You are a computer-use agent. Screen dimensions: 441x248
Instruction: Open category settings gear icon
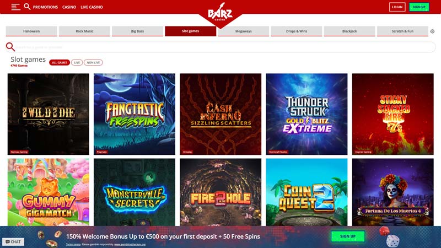click(432, 31)
